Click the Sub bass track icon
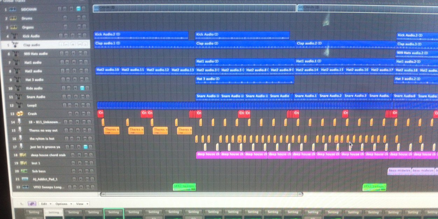Screen dimensions: 438x219 point(24,171)
